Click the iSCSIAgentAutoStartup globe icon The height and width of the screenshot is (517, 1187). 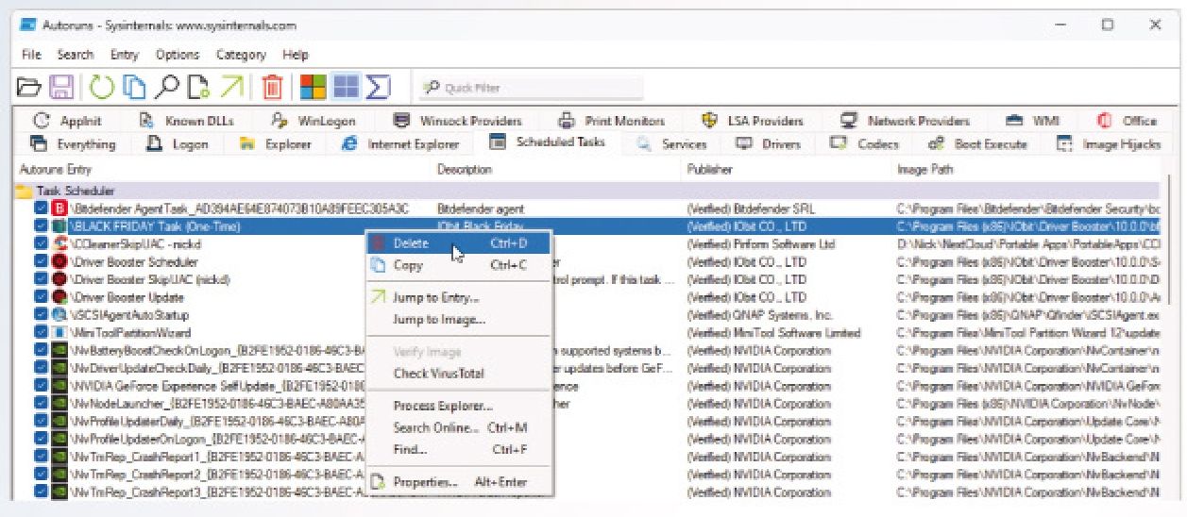pyautogui.click(x=59, y=315)
